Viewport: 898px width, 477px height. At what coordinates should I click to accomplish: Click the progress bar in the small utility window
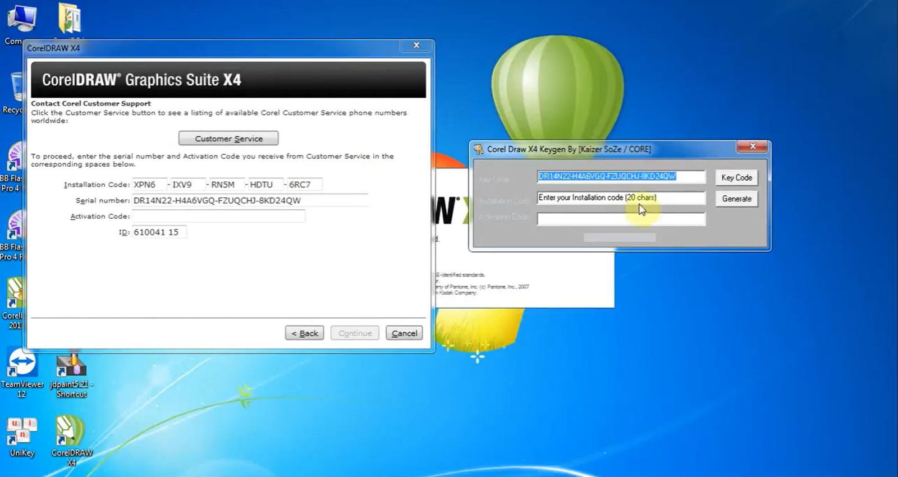tap(620, 237)
